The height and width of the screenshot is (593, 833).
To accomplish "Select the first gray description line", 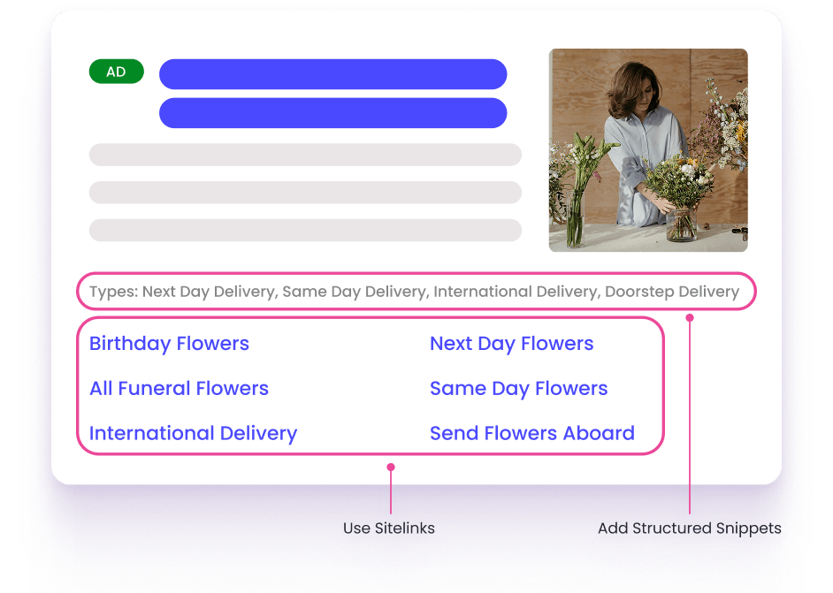I will click(x=305, y=155).
